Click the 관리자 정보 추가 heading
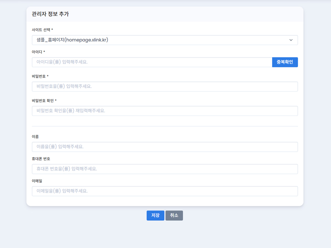The width and height of the screenshot is (331, 248). coord(50,14)
